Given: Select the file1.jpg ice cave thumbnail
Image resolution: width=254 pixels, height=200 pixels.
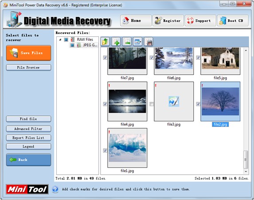Looking at the screenshot, I should pos(127,148).
